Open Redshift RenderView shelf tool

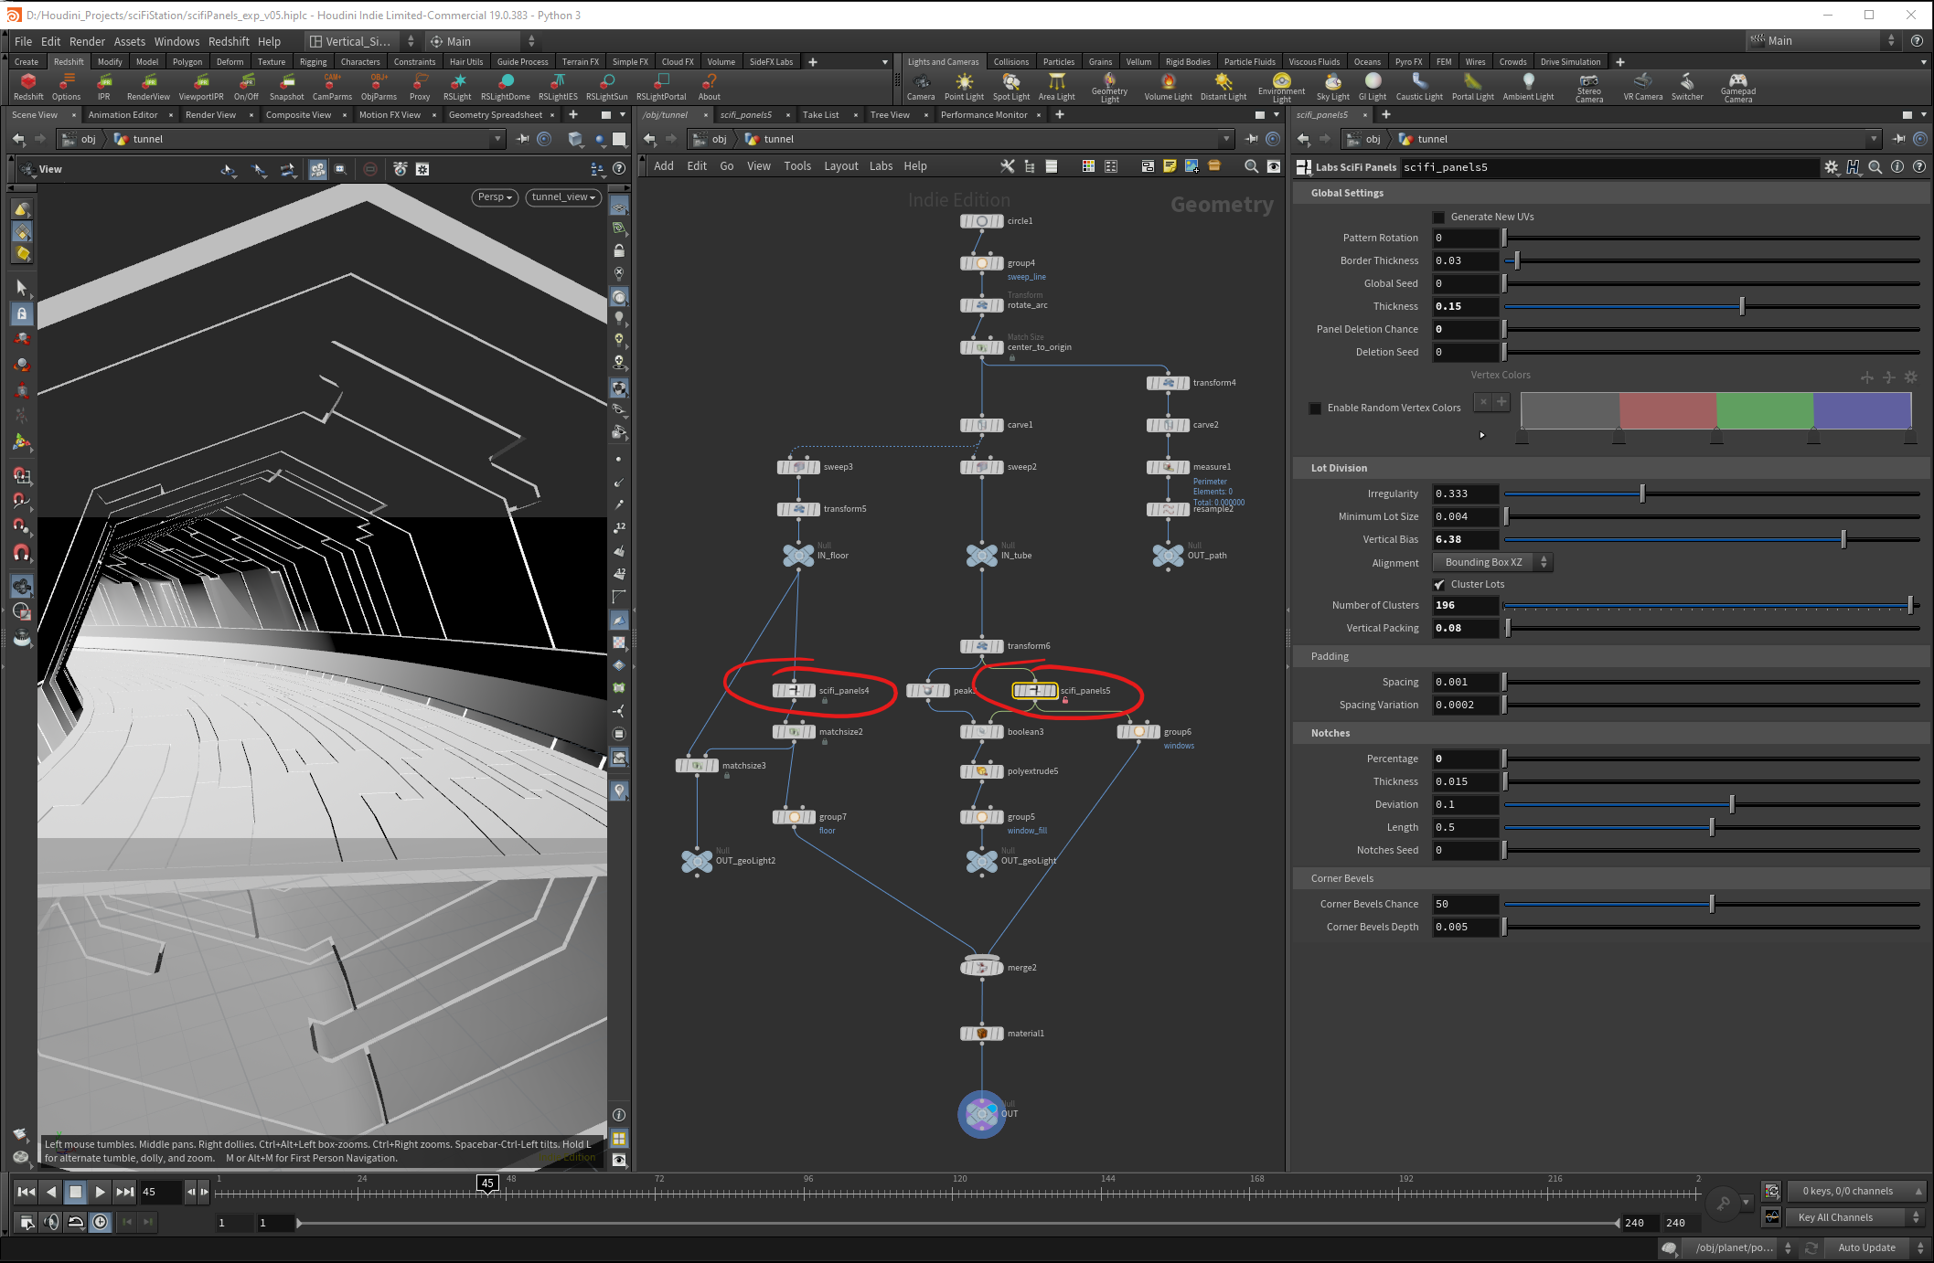tap(148, 86)
